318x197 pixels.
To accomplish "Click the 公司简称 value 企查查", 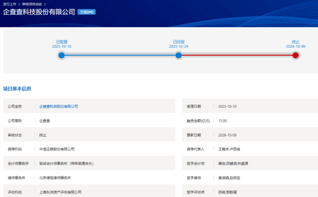I will tap(45, 121).
